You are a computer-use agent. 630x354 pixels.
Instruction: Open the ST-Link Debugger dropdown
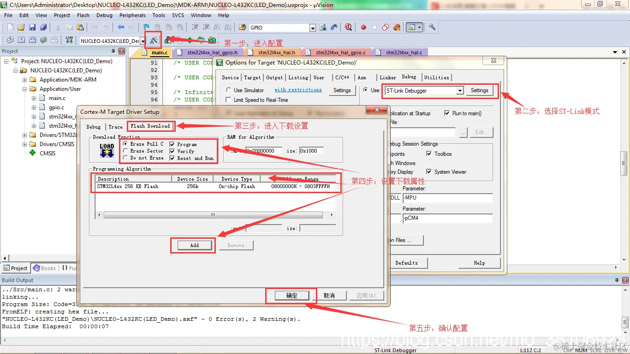460,91
